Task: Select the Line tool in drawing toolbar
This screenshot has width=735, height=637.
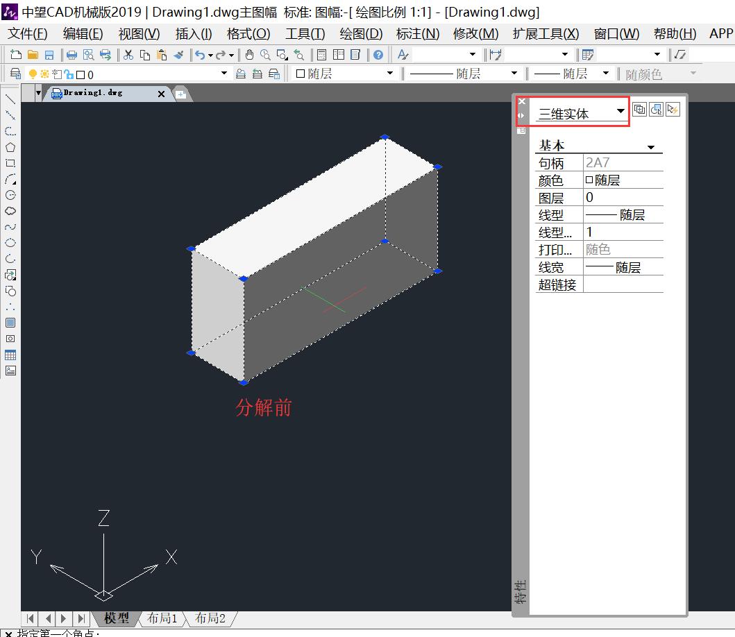Action: 10,100
